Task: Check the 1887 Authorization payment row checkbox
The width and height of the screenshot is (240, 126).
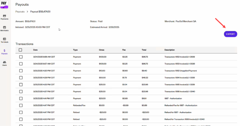Action: coord(21,99)
